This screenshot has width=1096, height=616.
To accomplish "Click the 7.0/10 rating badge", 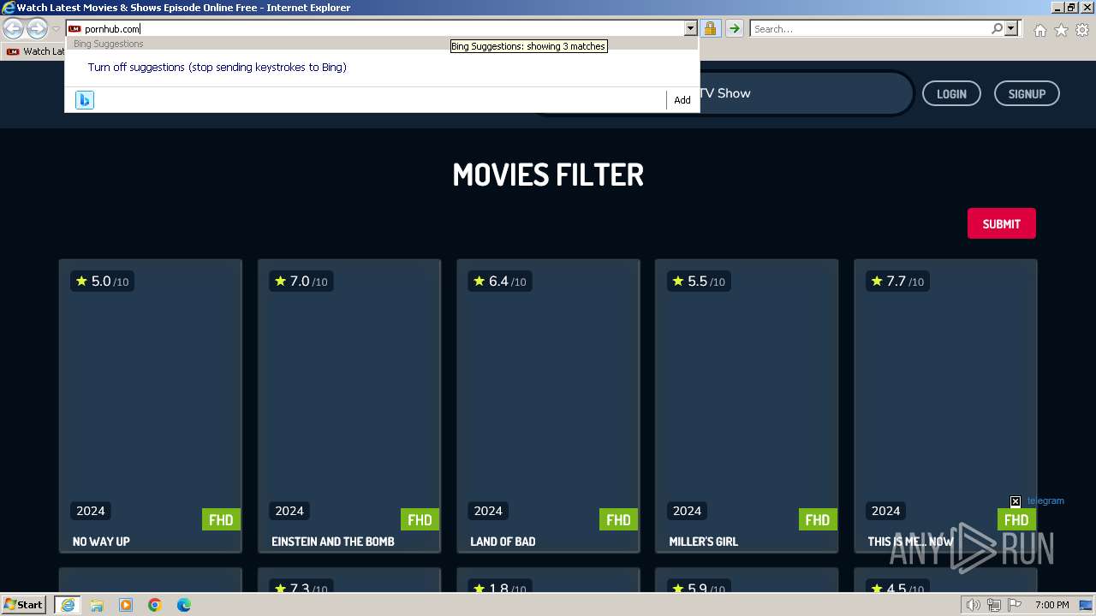I will pos(301,281).
